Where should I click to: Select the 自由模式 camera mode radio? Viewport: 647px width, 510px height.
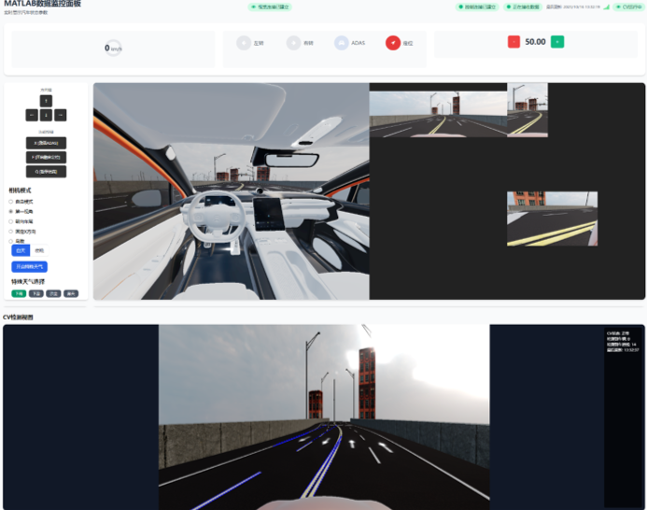[11, 202]
